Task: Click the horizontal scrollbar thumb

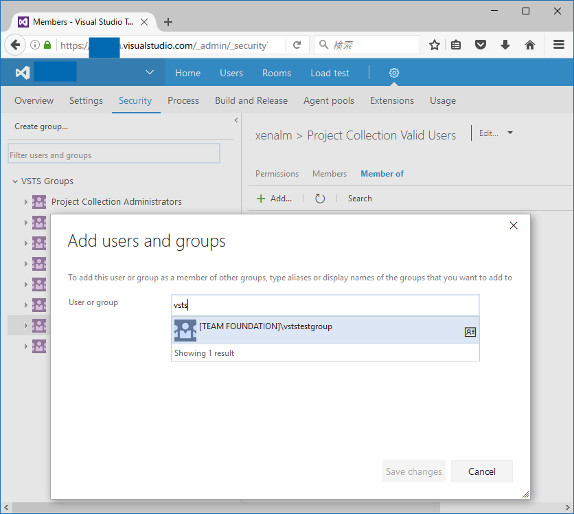Action: 226,507
